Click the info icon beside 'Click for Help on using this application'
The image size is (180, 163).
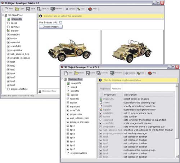pyautogui.click(x=100, y=80)
